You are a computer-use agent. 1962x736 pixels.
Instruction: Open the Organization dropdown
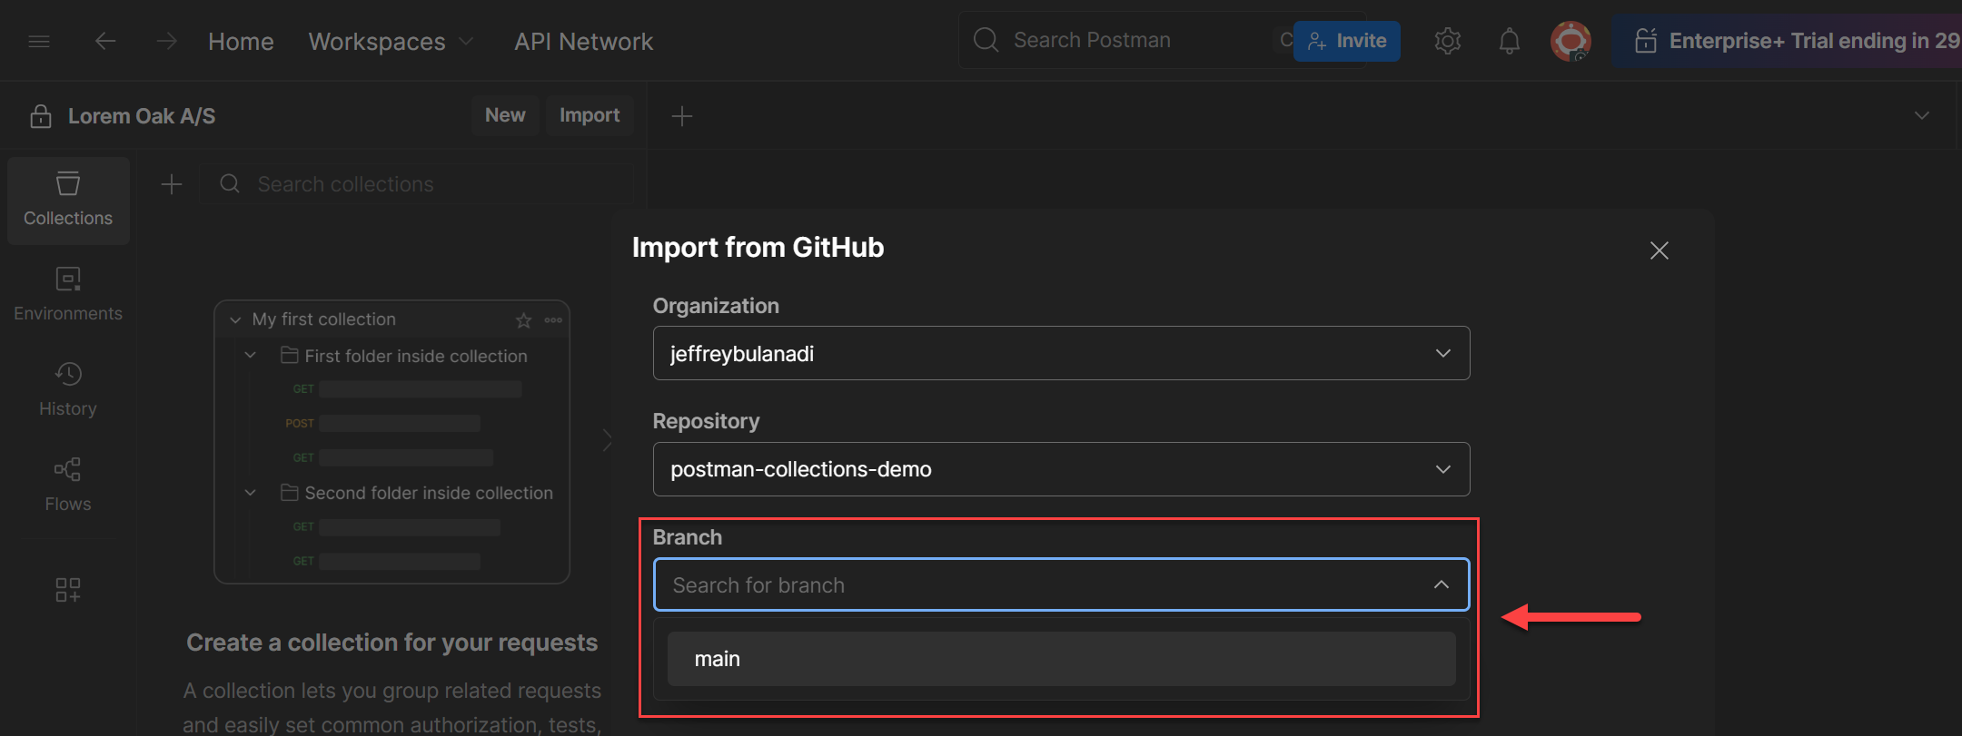[1061, 353]
